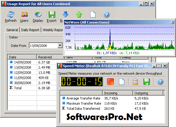The width and height of the screenshot is (176, 127).
Task: Click the Date From field 13/08/2008
Action: (43, 46)
